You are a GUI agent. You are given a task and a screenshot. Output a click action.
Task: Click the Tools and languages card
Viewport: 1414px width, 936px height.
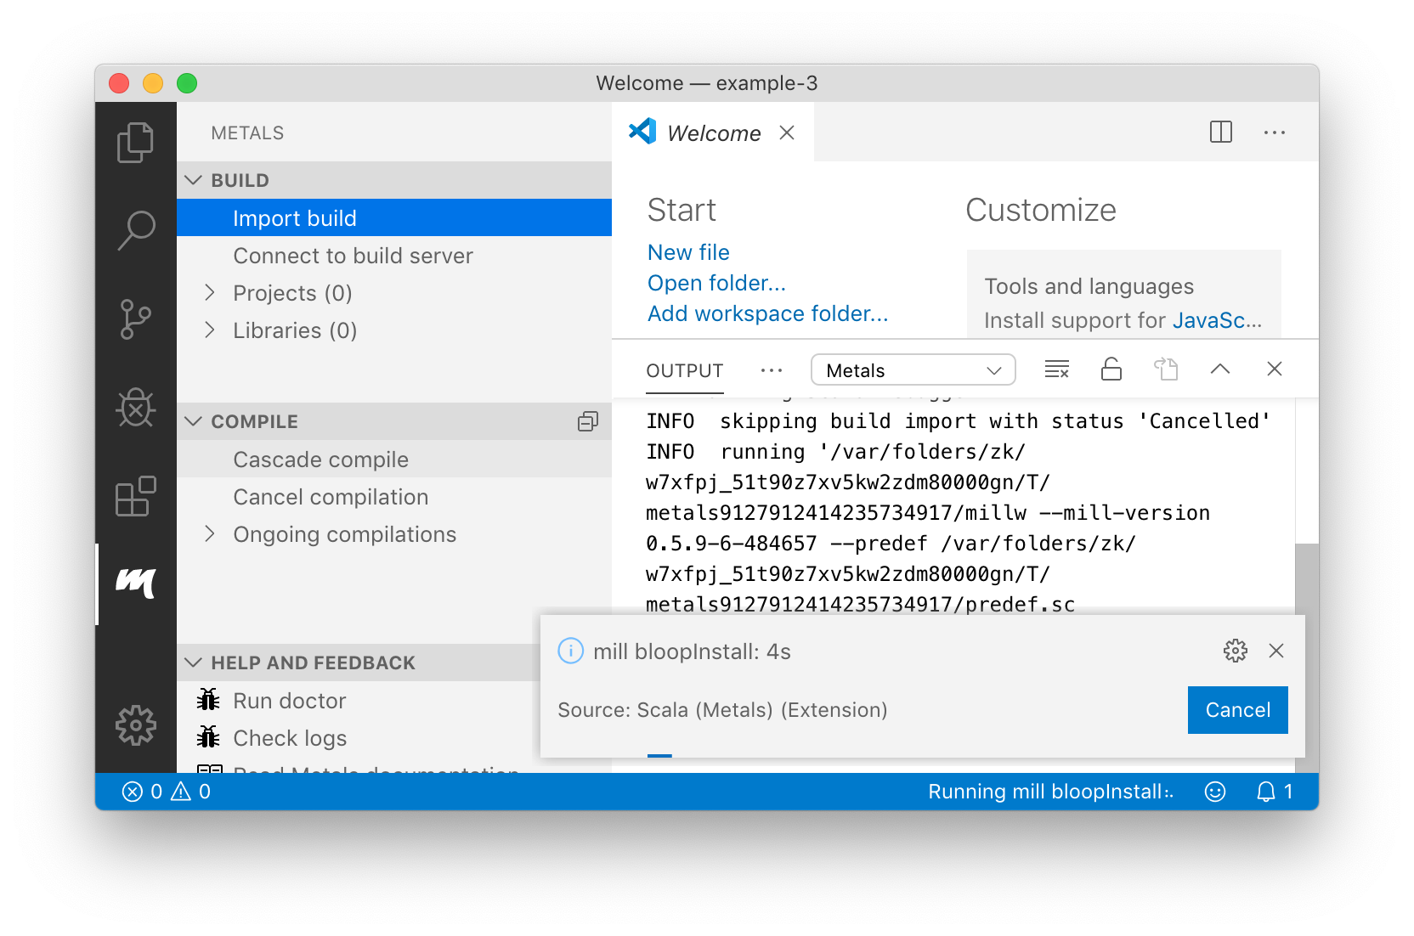[1123, 295]
